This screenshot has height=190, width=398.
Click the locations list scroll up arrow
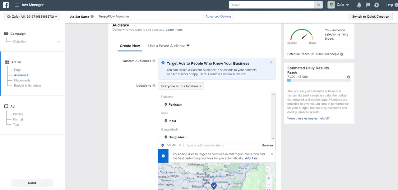273,94
